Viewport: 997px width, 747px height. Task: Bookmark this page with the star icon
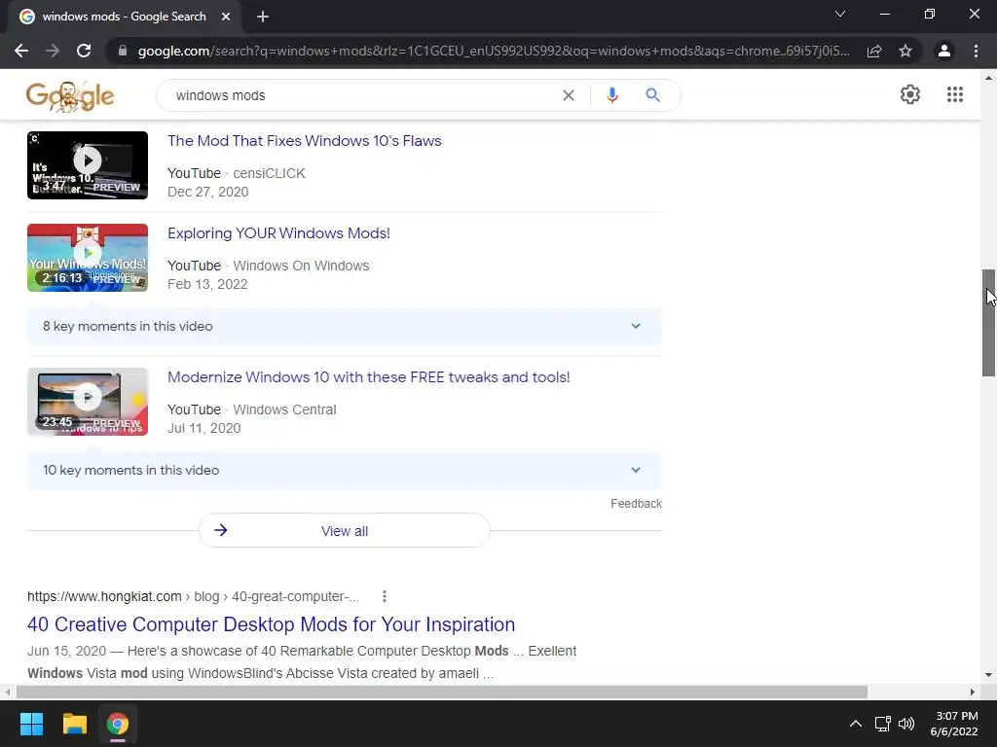[905, 51]
